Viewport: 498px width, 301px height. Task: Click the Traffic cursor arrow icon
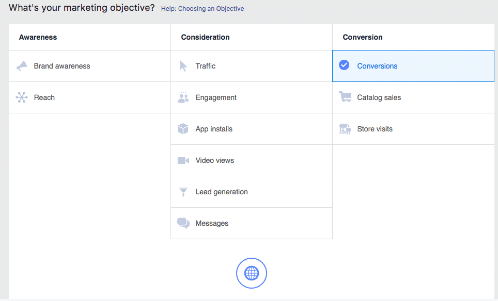[183, 66]
